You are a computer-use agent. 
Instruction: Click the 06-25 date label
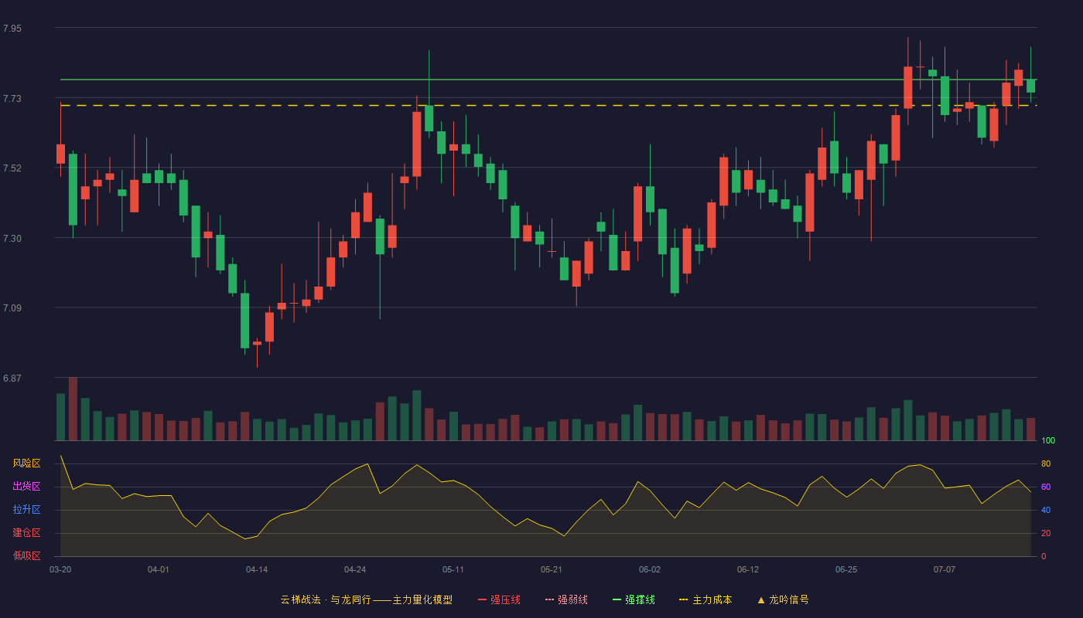846,569
